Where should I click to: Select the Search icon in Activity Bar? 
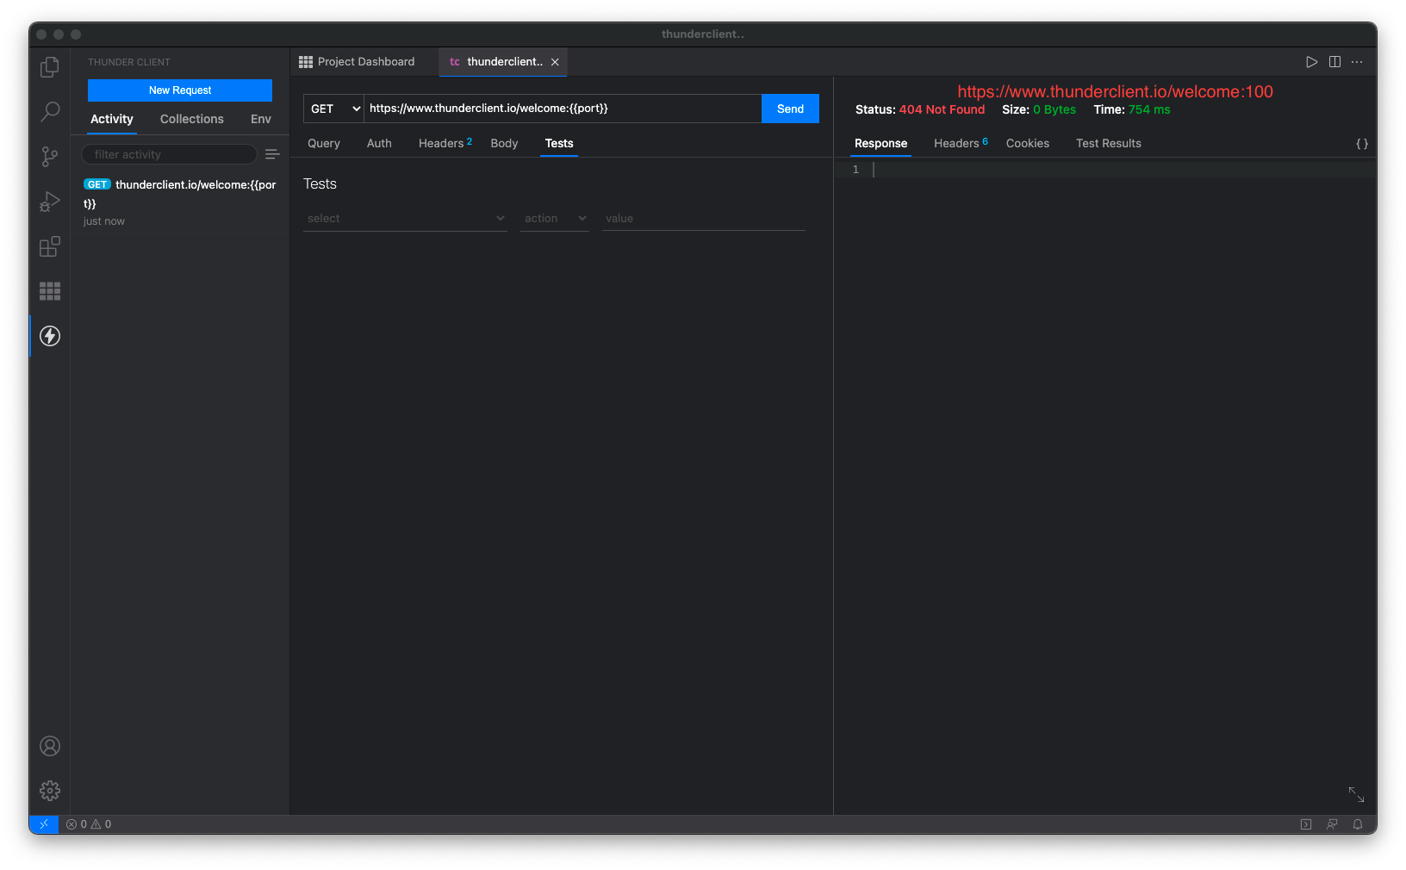coord(49,112)
